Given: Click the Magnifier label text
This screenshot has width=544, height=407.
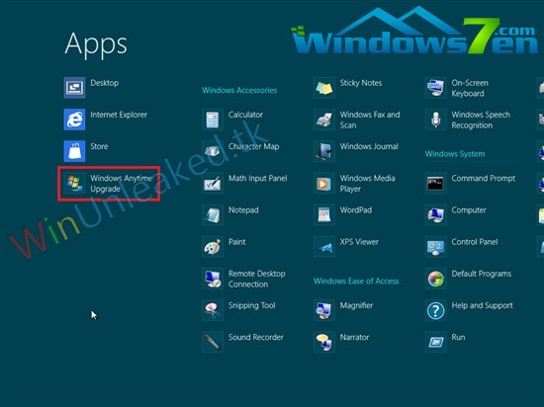Looking at the screenshot, I should 357,305.
